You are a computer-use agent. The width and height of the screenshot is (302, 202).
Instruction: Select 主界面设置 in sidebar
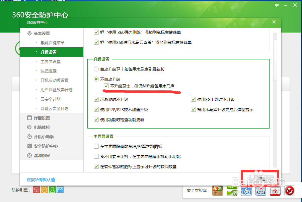click(51, 61)
